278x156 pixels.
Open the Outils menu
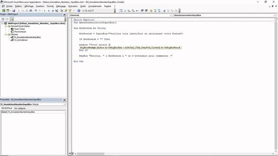coord(83,6)
